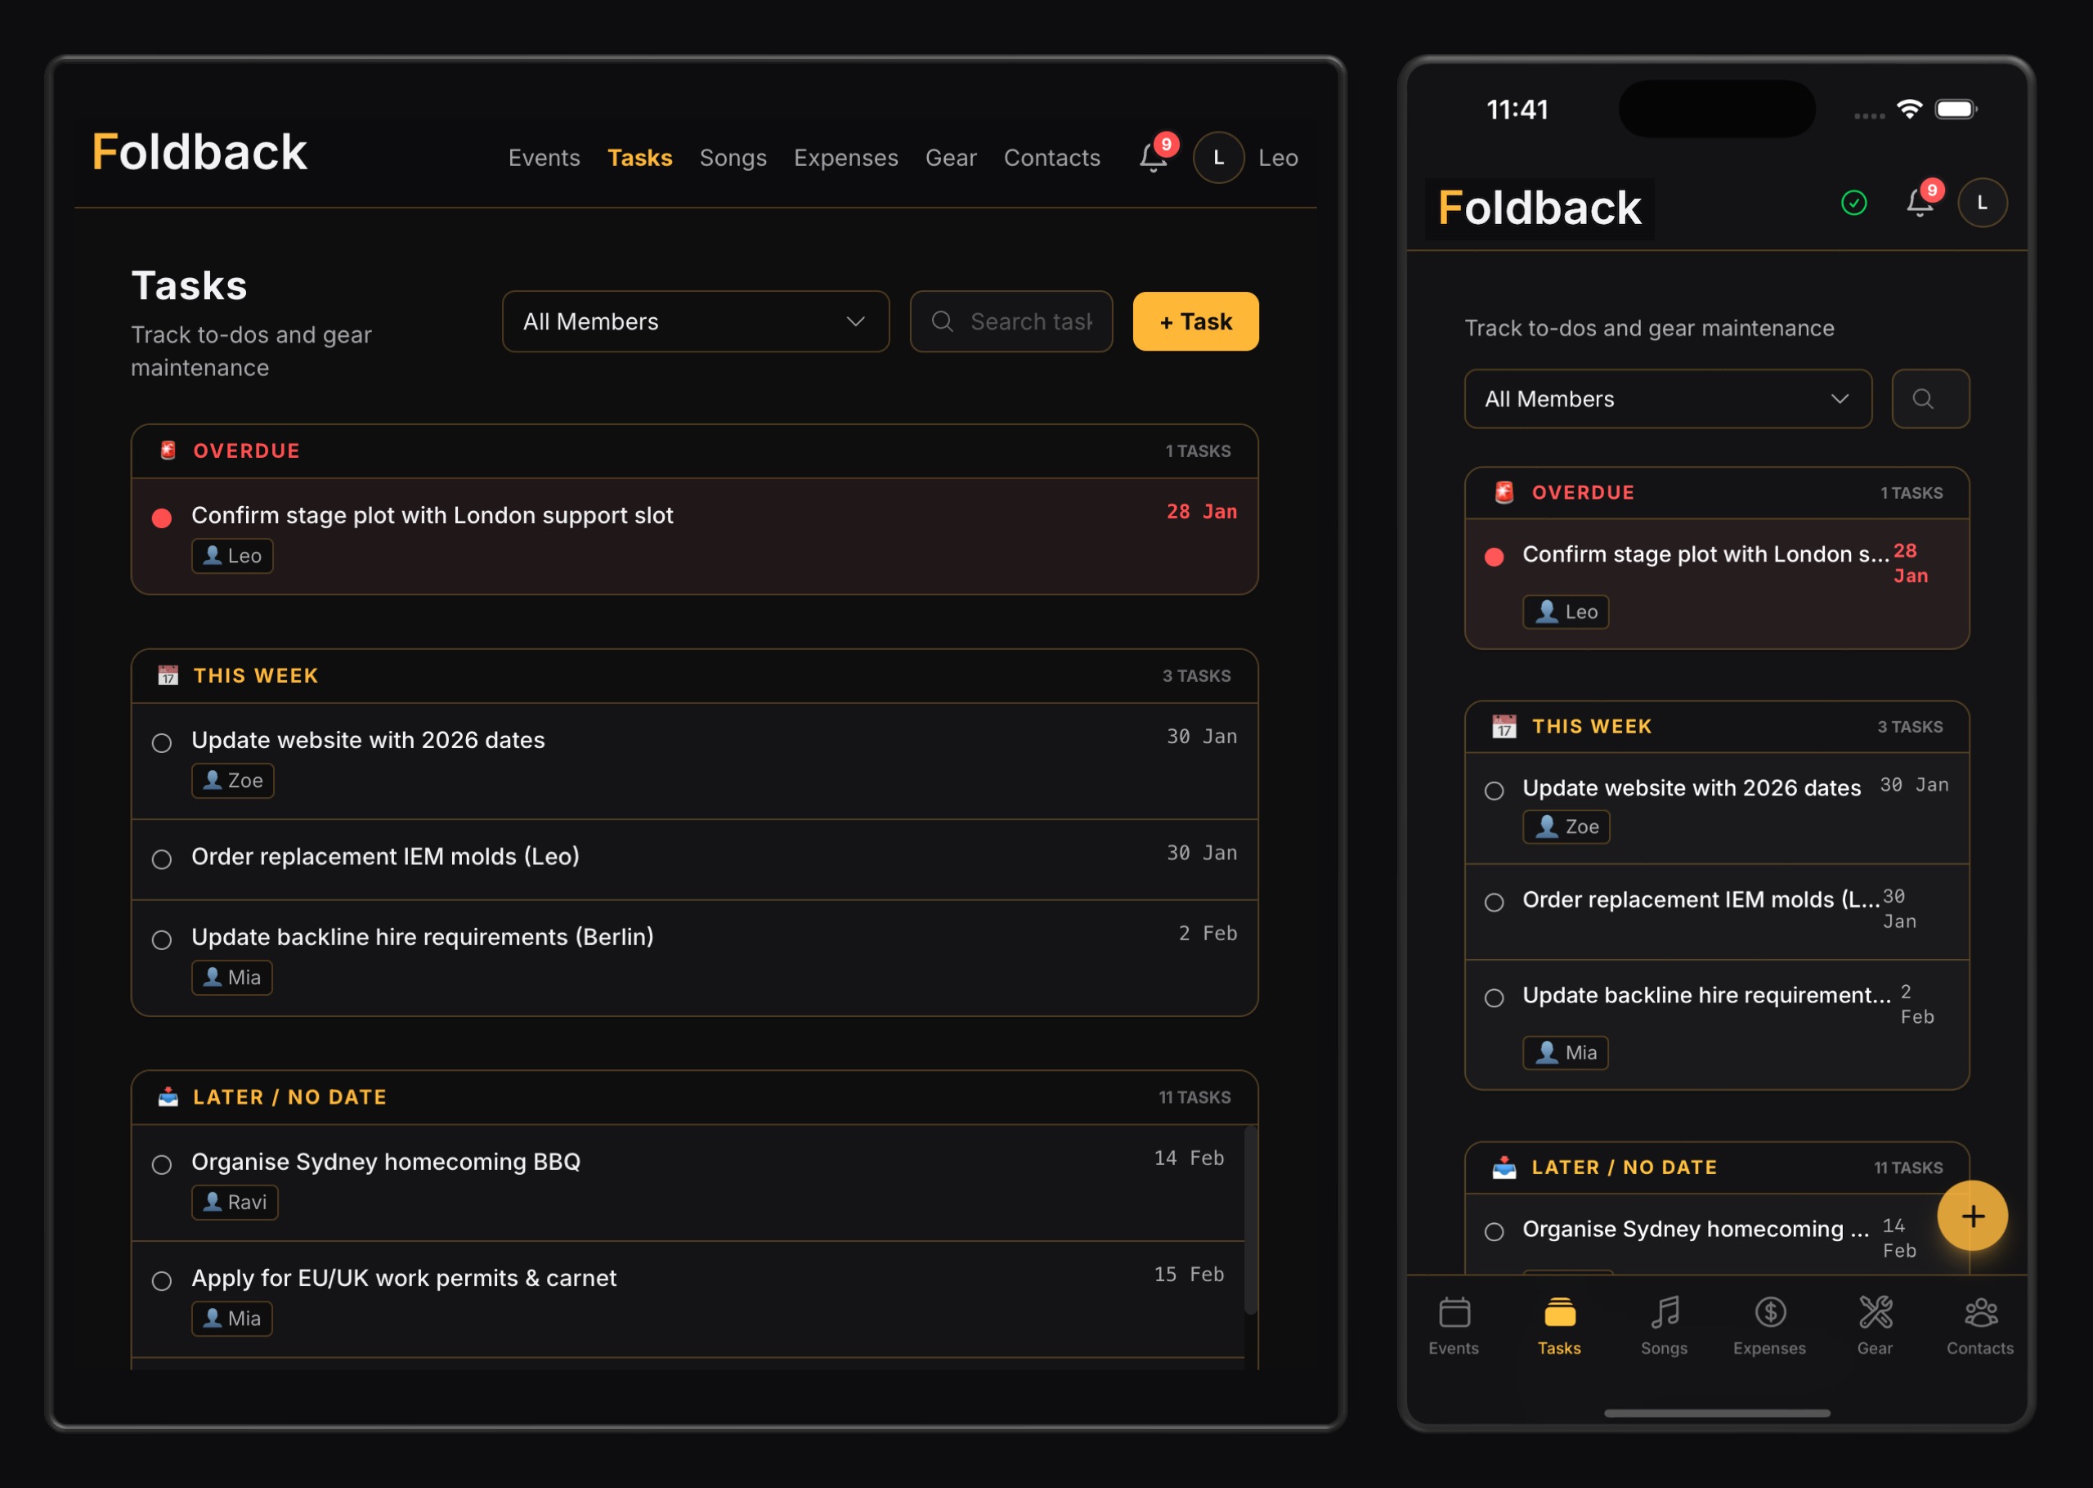Click the yellow + Task button
Viewport: 2093px width, 1488px height.
(x=1194, y=321)
